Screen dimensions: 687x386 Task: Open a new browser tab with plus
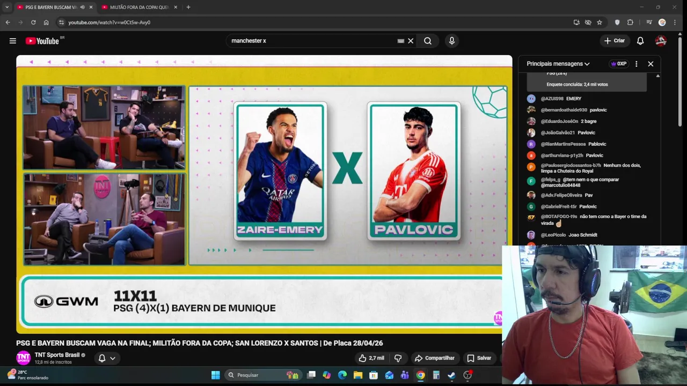[188, 7]
